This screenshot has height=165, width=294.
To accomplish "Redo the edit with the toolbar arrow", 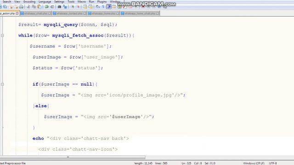I will [x=52, y=7].
